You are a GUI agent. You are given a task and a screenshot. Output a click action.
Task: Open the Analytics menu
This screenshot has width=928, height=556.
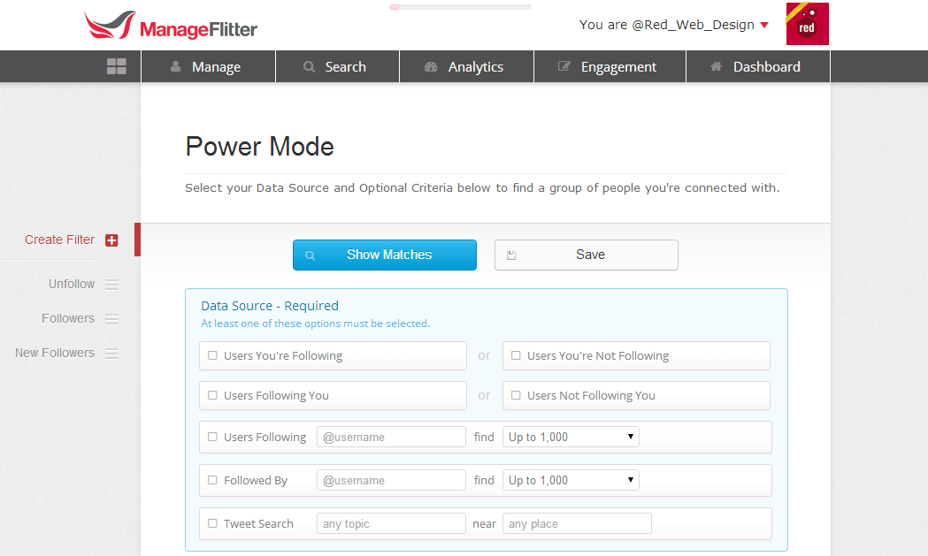pyautogui.click(x=467, y=66)
